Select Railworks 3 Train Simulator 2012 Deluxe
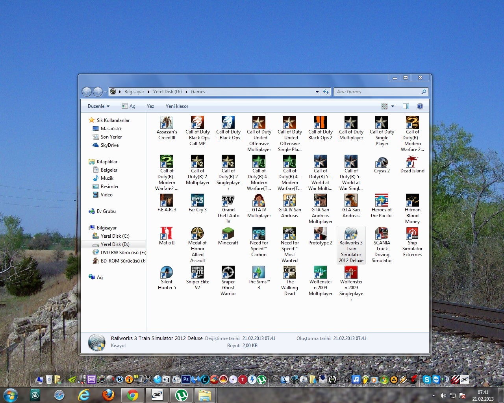Viewport: 504px width, 403px height. click(351, 245)
